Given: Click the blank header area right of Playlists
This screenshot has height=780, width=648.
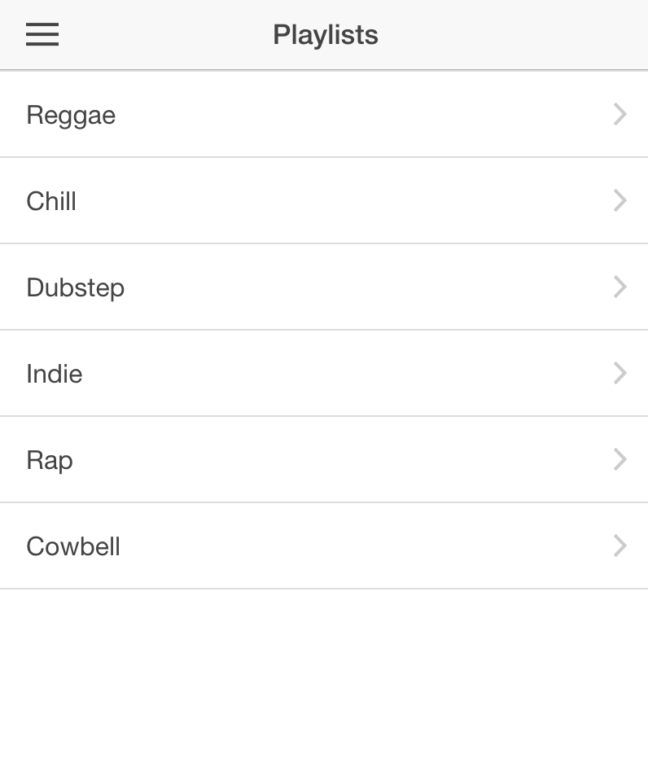Looking at the screenshot, I should click(512, 34).
